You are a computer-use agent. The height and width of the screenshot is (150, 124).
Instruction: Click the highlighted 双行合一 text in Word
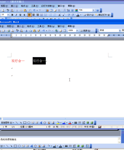[x=39, y=61]
